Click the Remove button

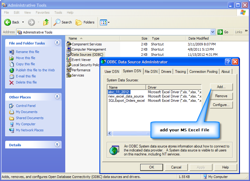click(221, 96)
